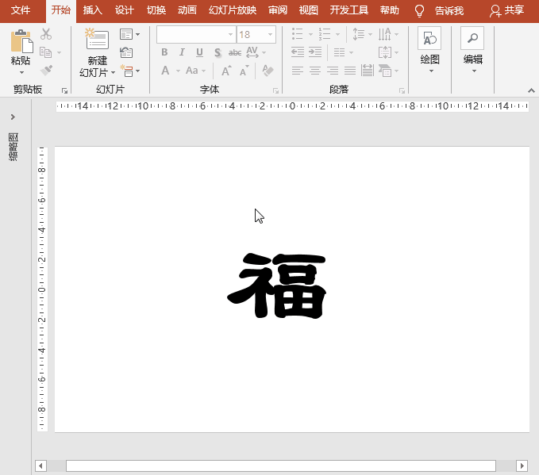The width and height of the screenshot is (539, 475).
Task: Open the slide Section icon
Action: pyautogui.click(x=127, y=71)
